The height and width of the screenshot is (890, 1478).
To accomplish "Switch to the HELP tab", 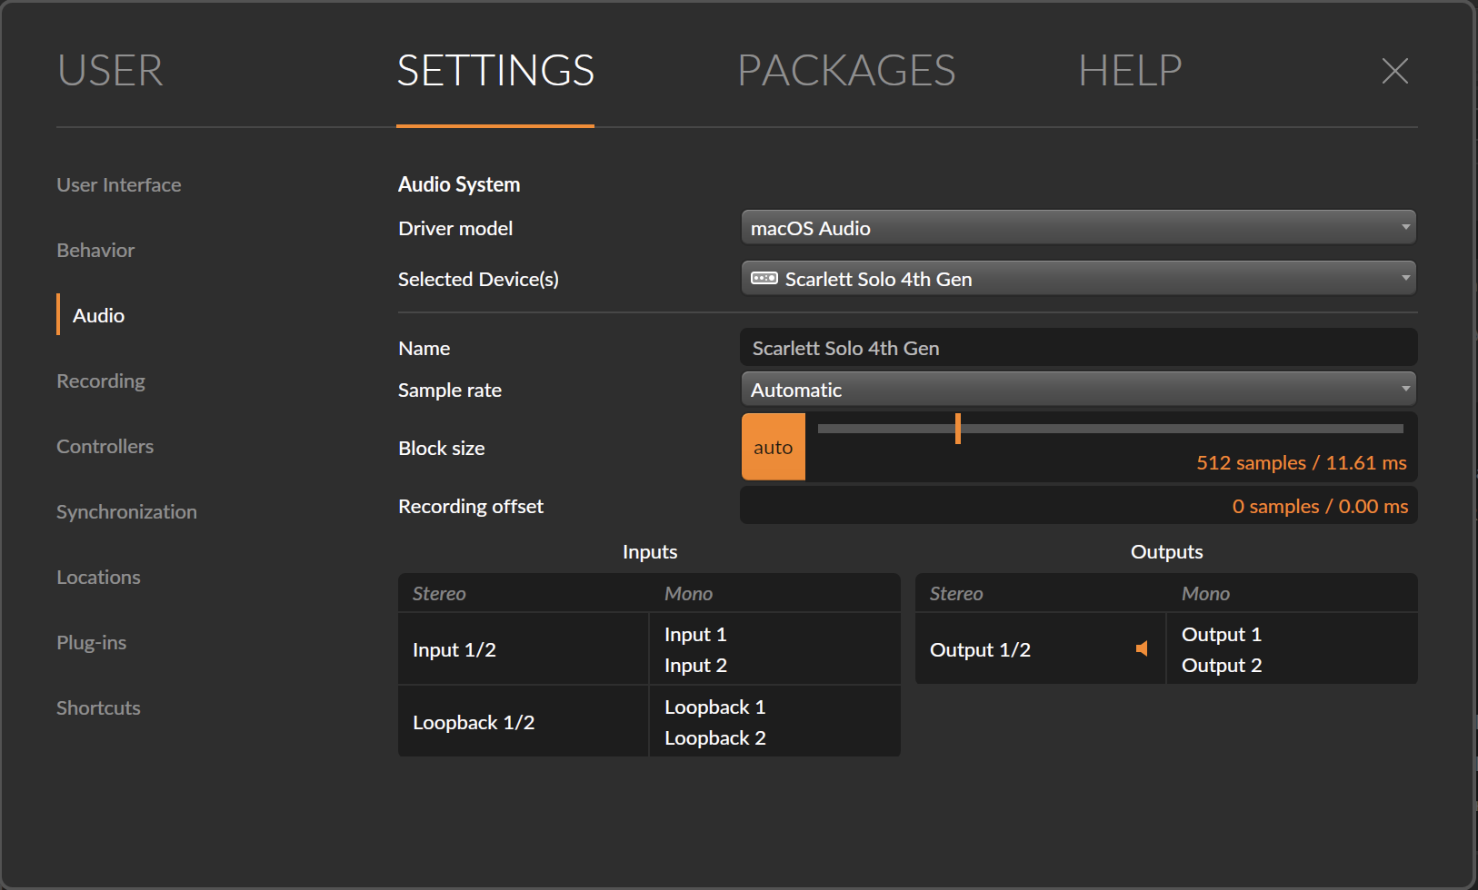I will 1130,71.
